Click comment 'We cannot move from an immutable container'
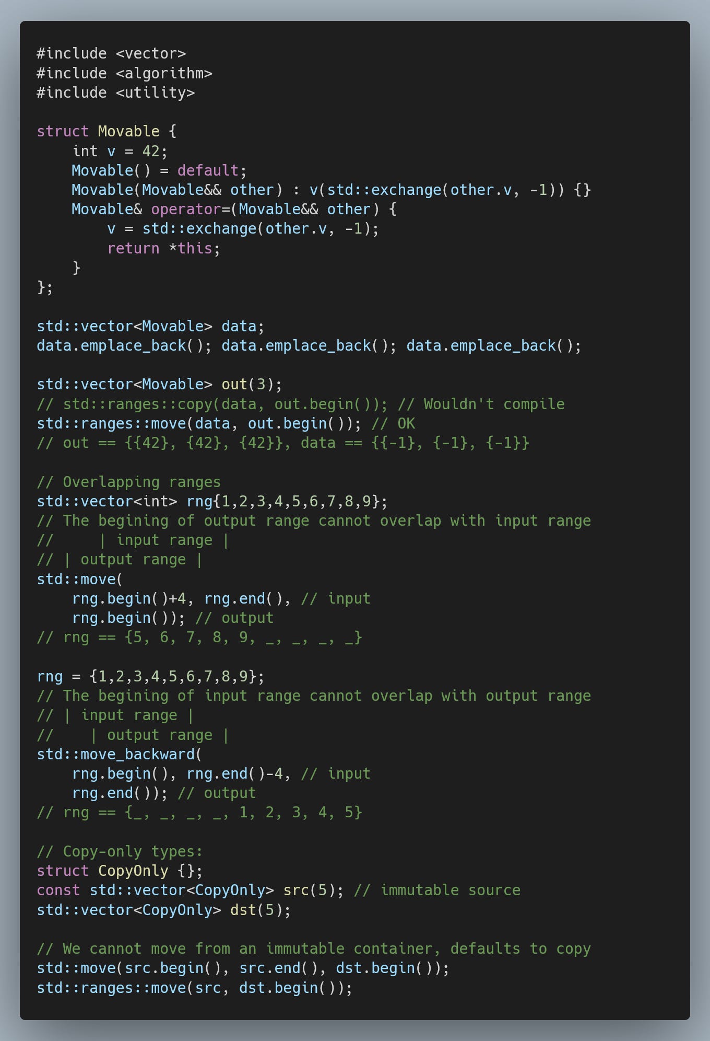This screenshot has height=1041, width=710. [x=314, y=949]
